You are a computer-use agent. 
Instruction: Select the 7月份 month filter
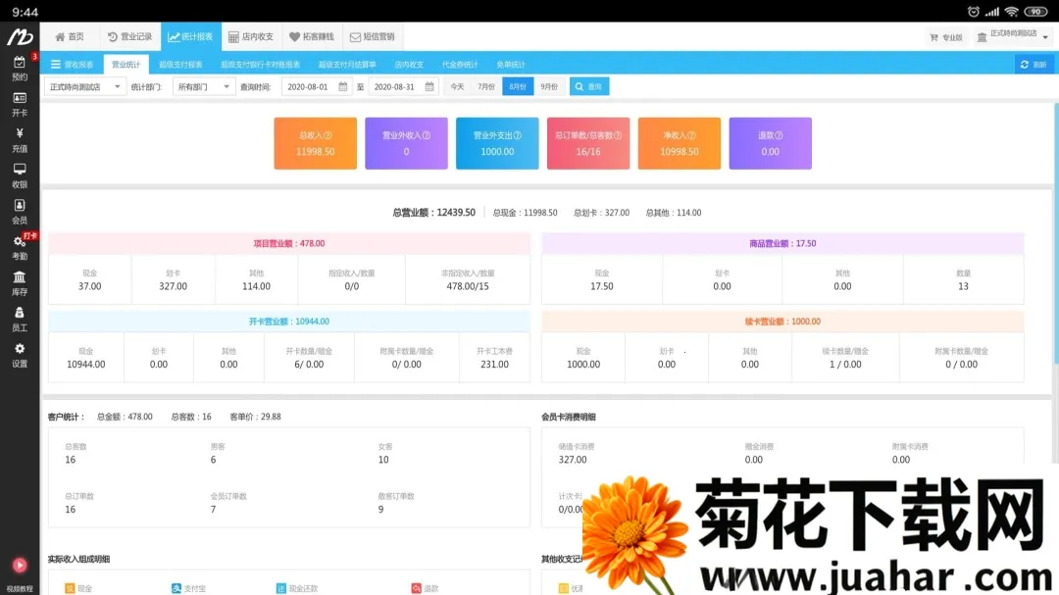click(486, 86)
